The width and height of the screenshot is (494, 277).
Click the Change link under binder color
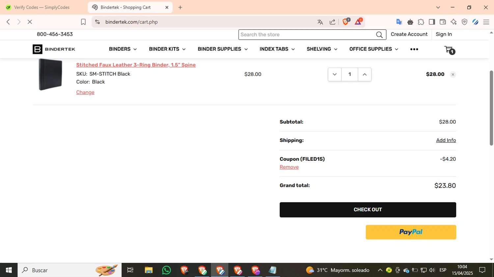pos(85,92)
